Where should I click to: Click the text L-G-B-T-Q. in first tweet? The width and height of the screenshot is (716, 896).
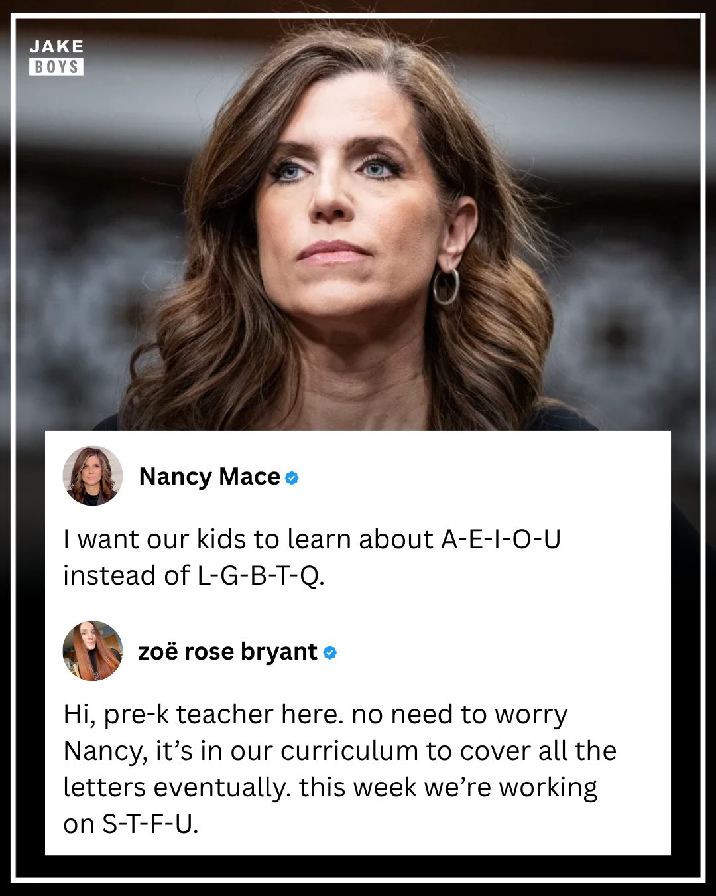click(261, 575)
